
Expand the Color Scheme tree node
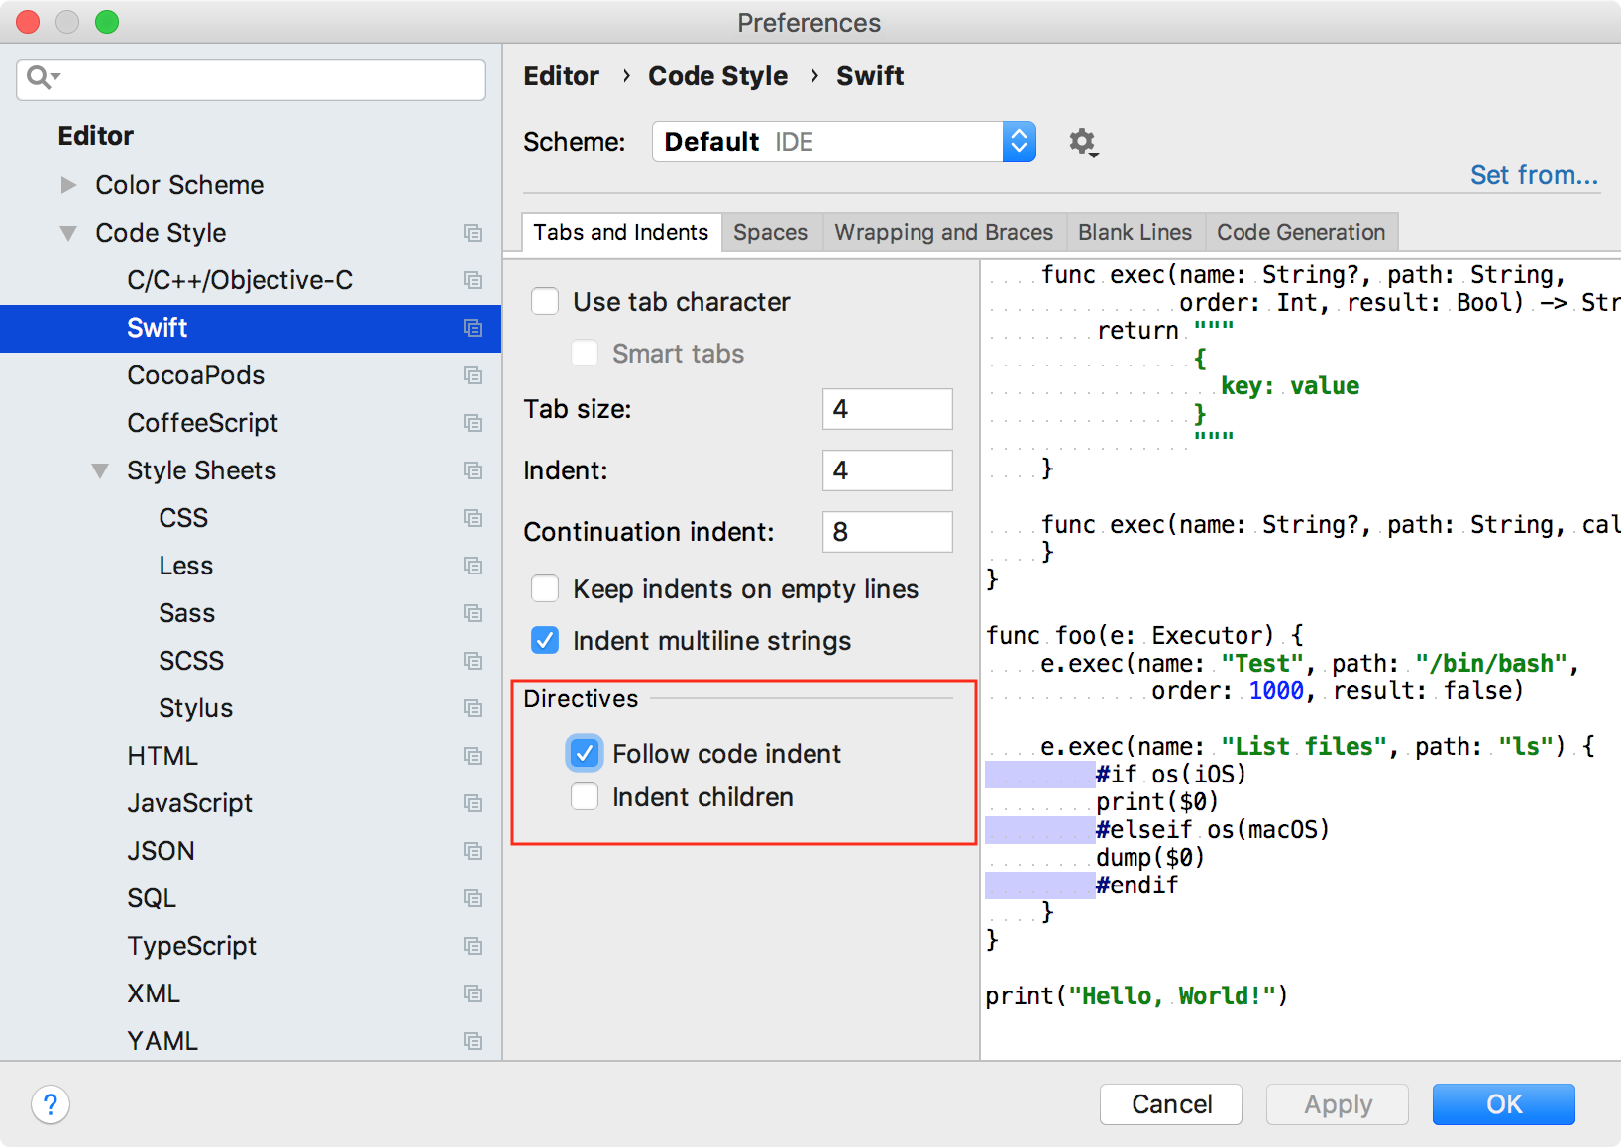(x=68, y=185)
